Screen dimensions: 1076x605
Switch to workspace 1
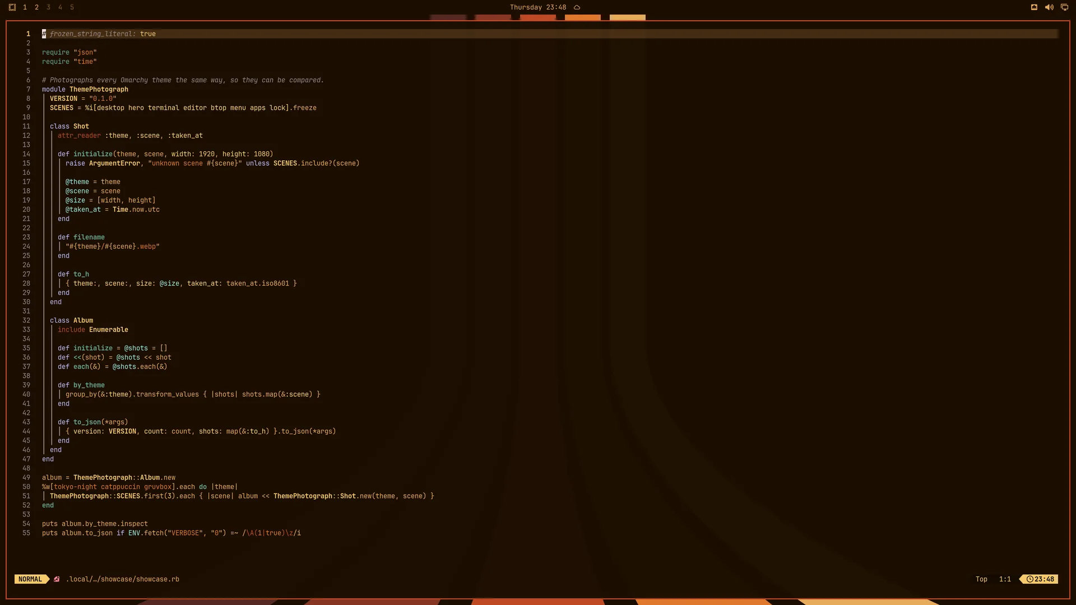point(25,7)
